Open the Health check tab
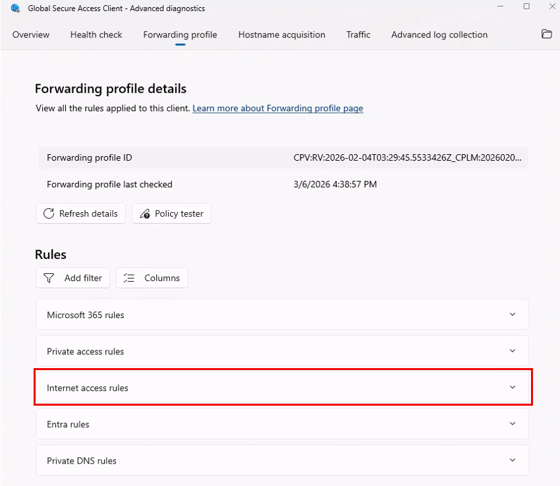The height and width of the screenshot is (486, 560). [x=96, y=35]
